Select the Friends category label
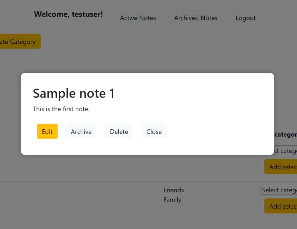The height and width of the screenshot is (229, 297). [174, 190]
